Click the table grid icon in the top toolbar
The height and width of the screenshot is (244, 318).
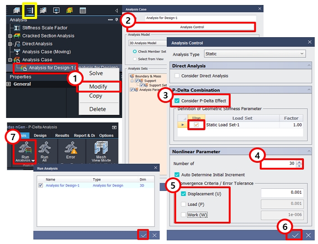[x=83, y=10]
